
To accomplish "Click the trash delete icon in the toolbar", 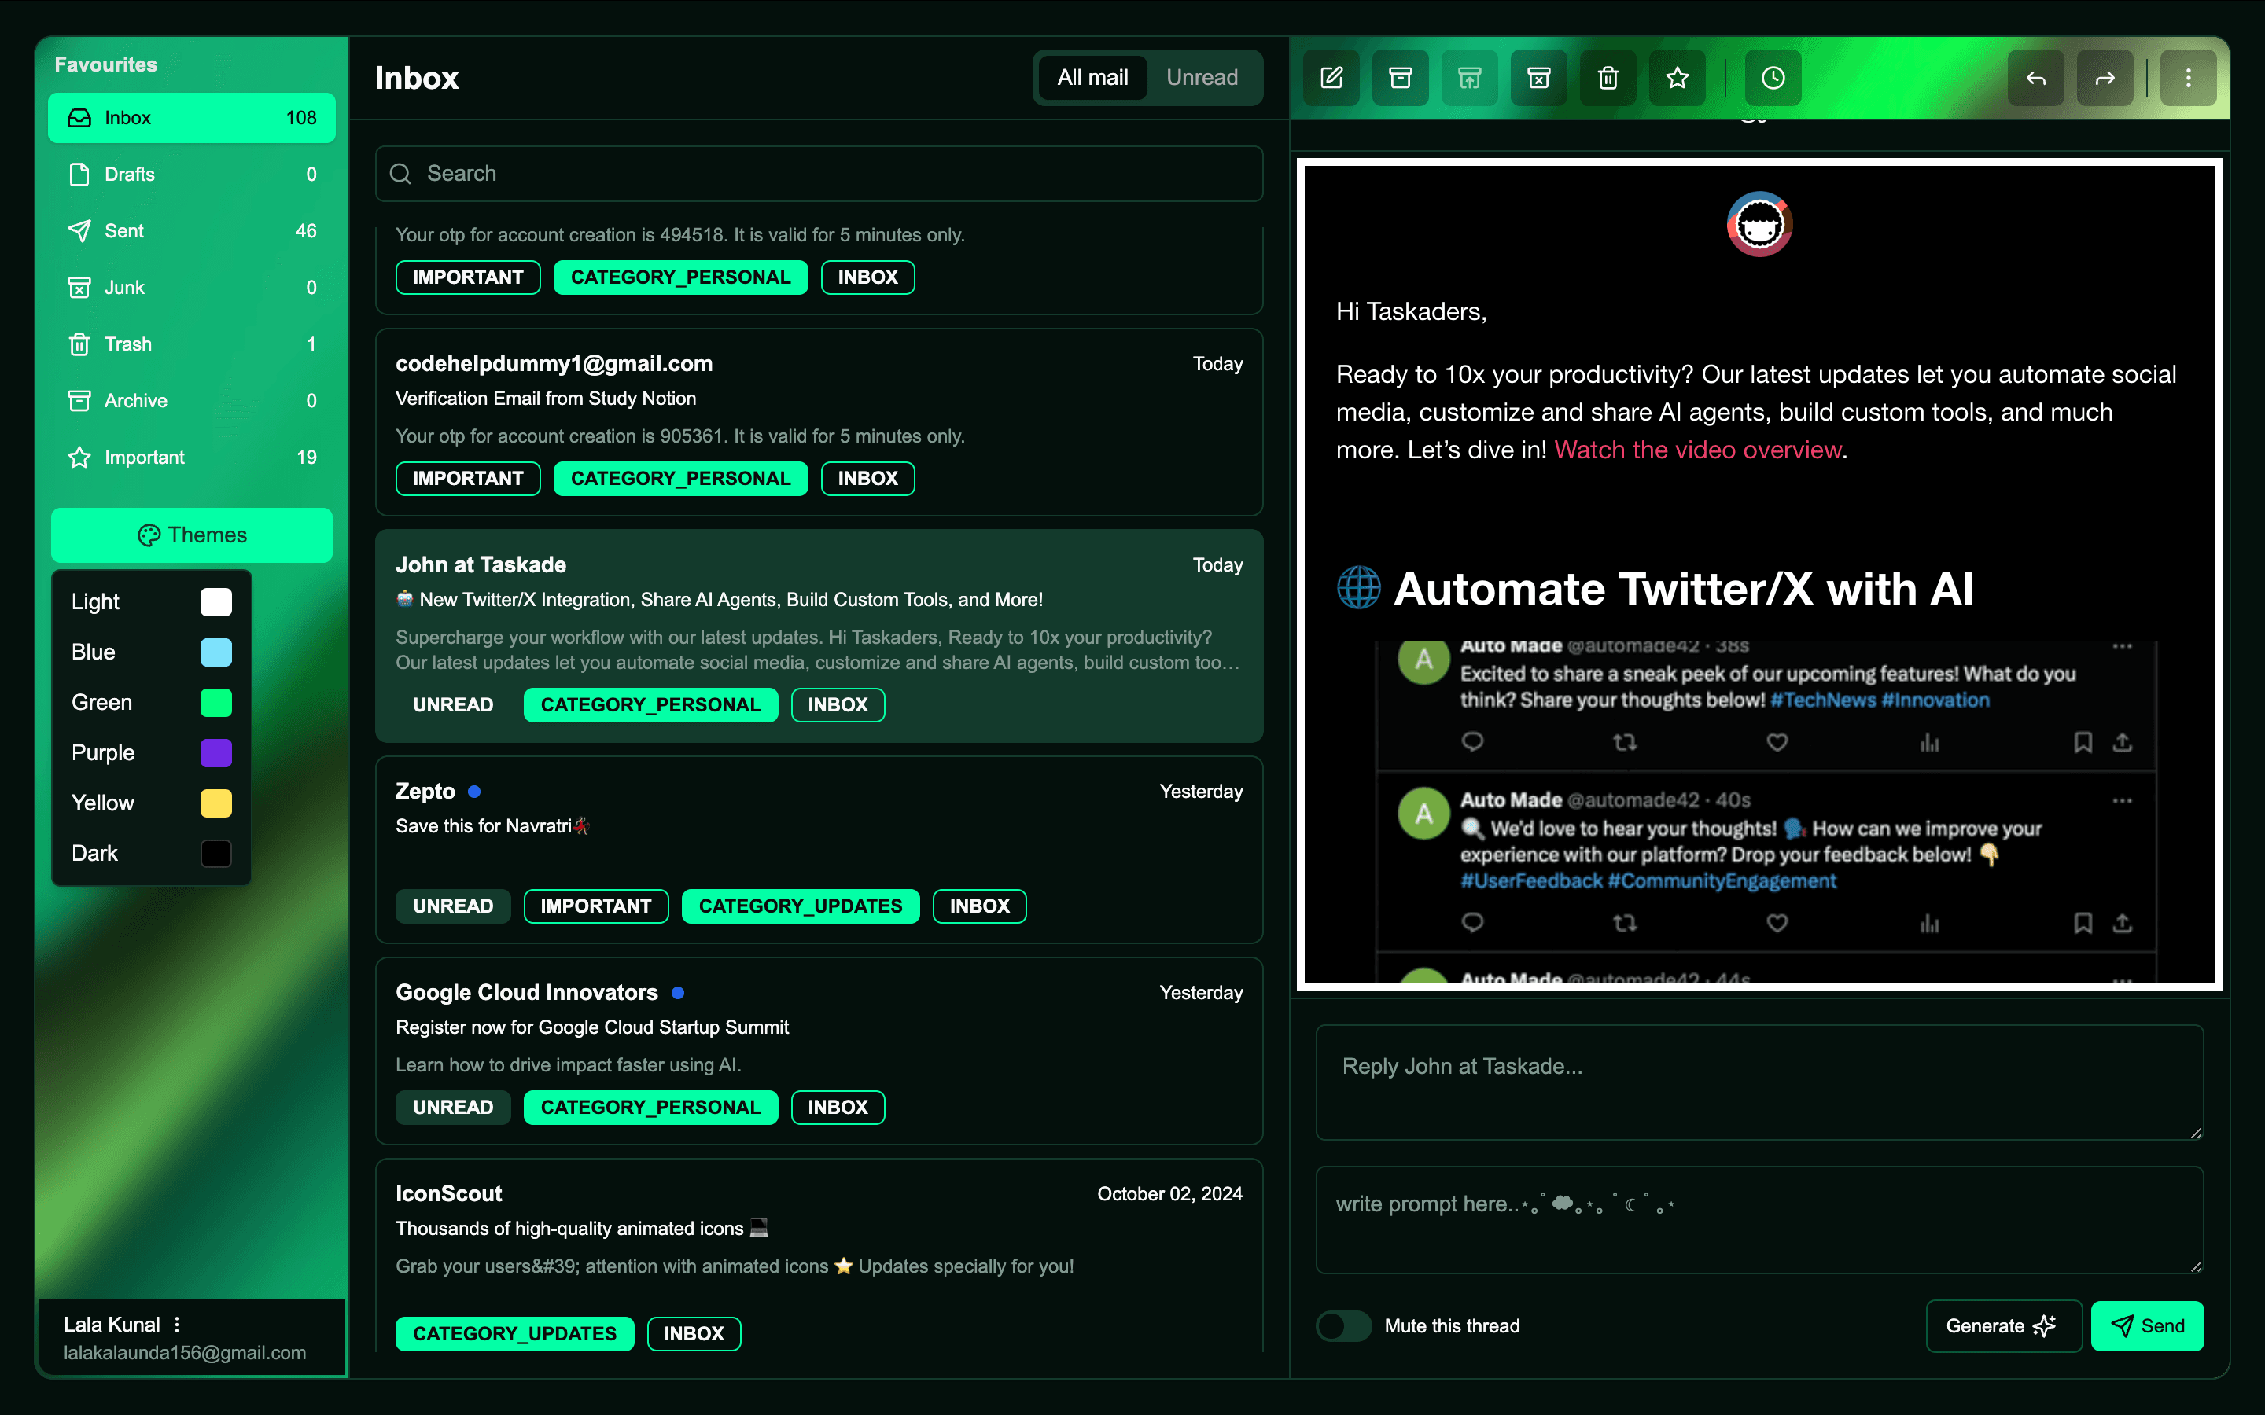I will 1608,78.
